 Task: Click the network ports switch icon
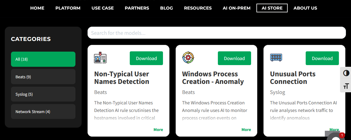coord(276,58)
